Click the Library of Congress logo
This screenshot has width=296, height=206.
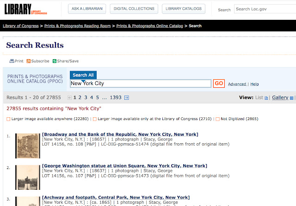pyautogui.click(x=26, y=9)
